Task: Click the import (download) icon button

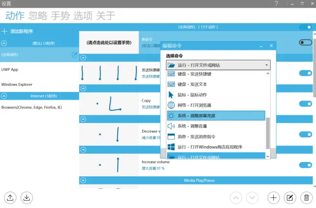Action: [27, 198]
